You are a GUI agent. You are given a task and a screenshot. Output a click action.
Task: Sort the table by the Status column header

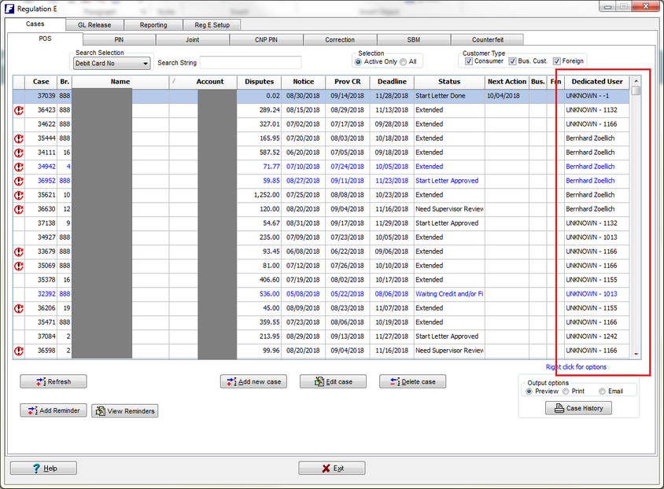point(449,82)
